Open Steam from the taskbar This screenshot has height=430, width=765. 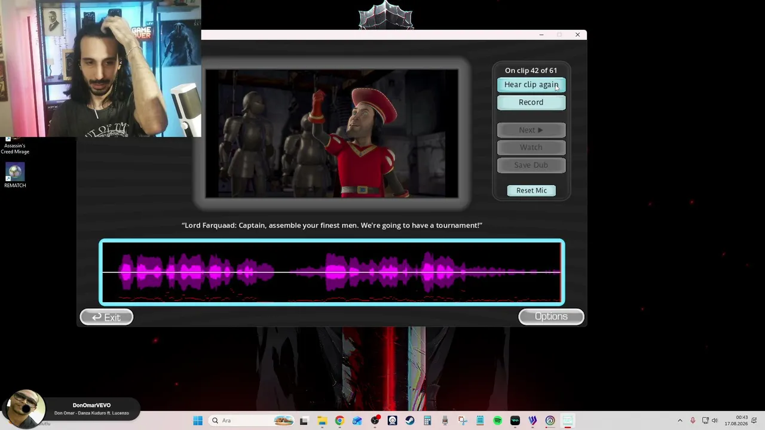(x=410, y=420)
